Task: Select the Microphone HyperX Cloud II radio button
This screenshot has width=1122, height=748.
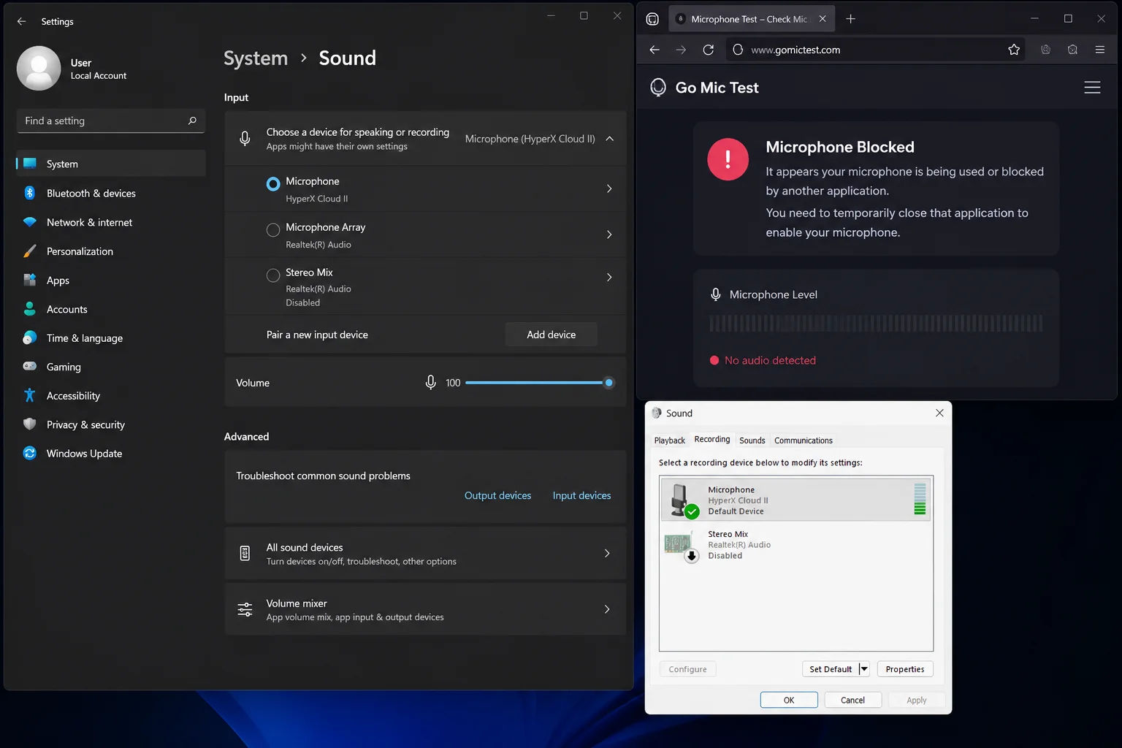Action: click(x=273, y=184)
